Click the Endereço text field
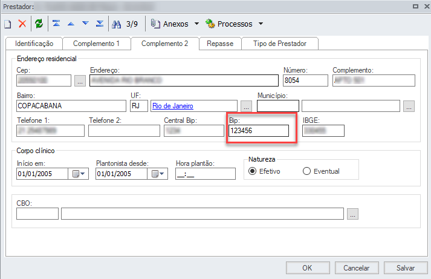 (184, 80)
